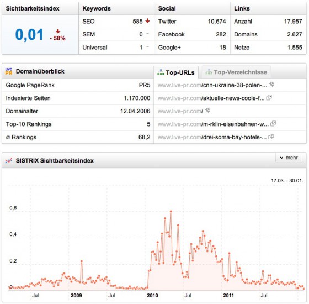Click the -58% change value
309x304 pixels.
[x=57, y=38]
